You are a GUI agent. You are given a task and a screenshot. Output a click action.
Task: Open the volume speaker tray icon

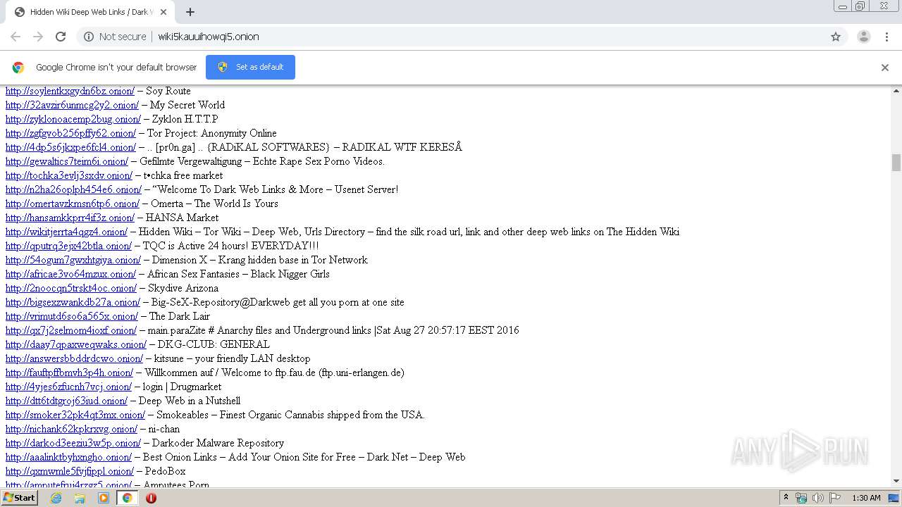click(x=818, y=498)
